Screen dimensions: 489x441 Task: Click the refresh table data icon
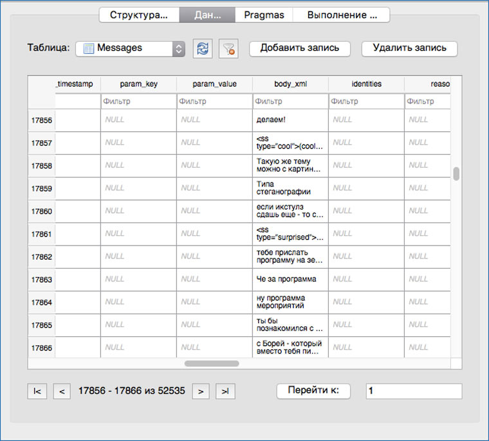202,49
